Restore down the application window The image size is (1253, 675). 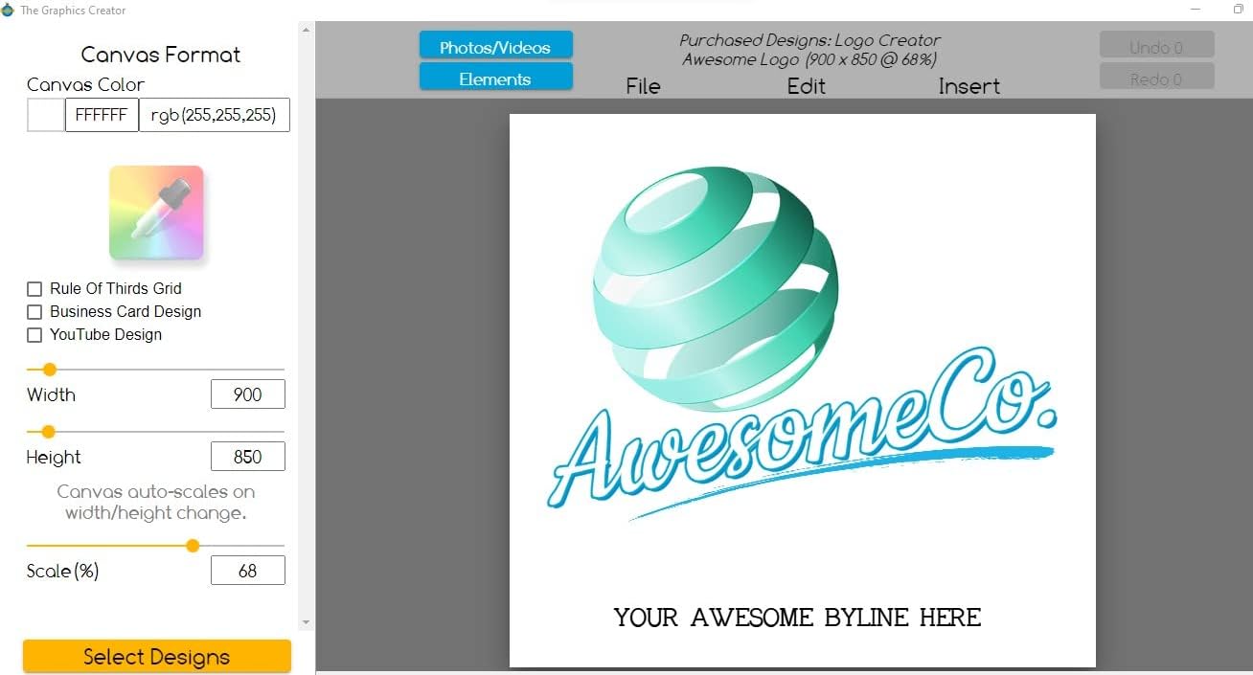pos(1239,10)
